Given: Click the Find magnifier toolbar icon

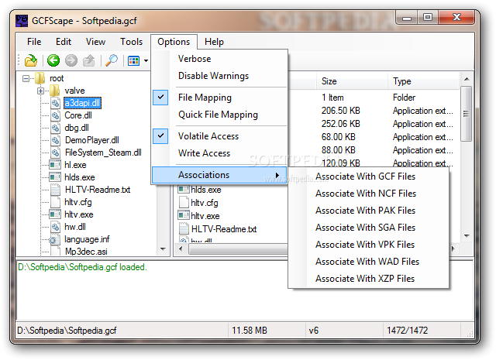Looking at the screenshot, I should point(112,60).
